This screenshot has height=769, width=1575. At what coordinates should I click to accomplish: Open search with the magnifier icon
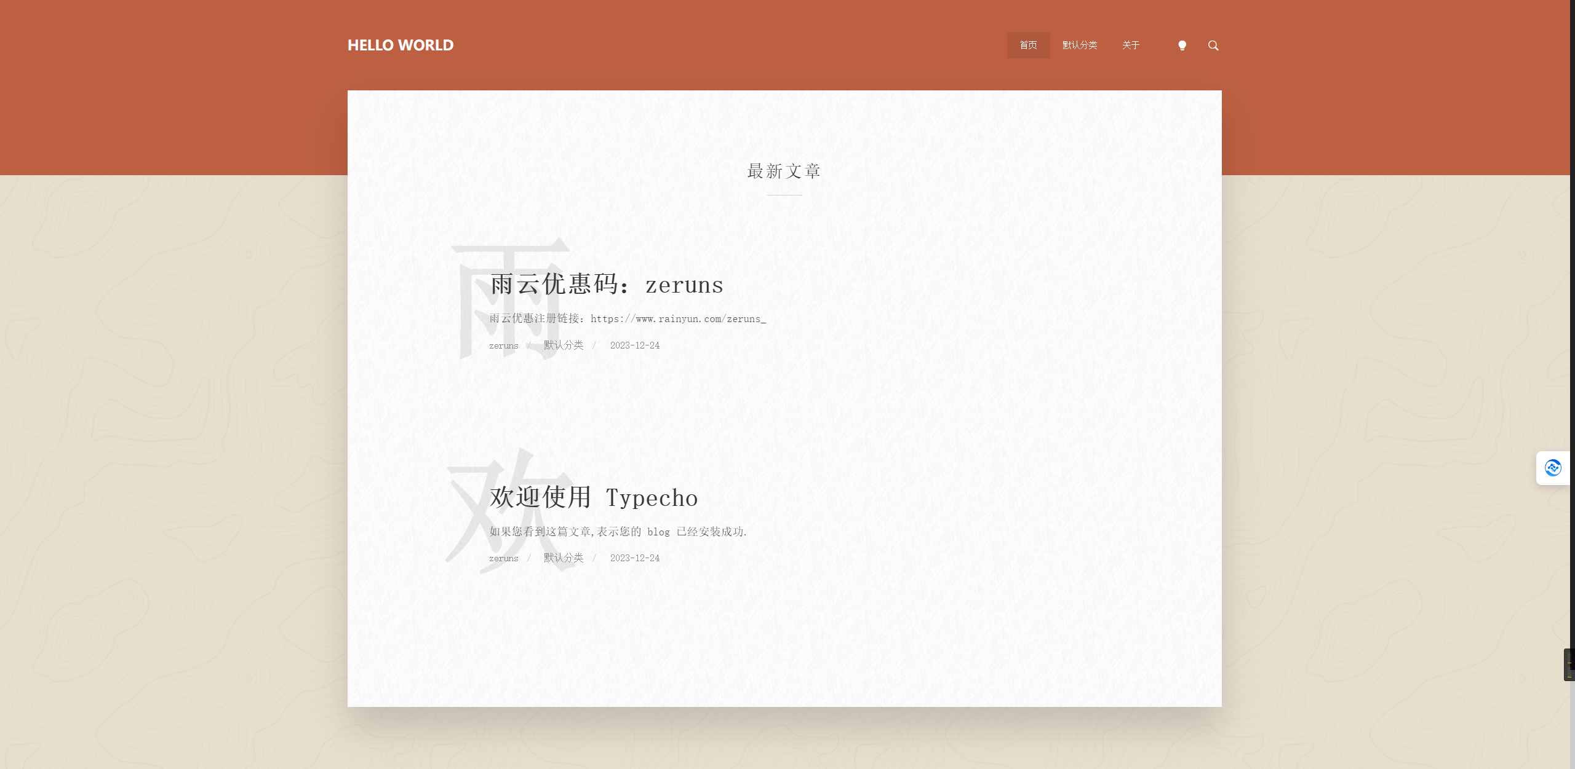[x=1213, y=45]
